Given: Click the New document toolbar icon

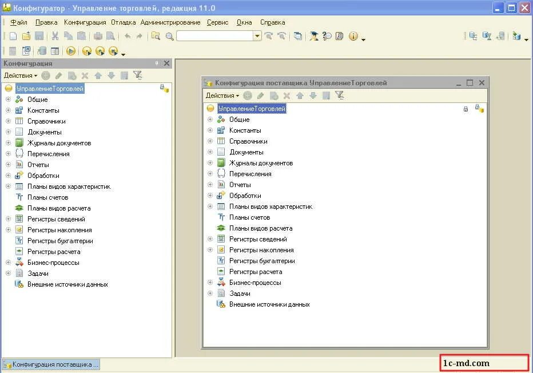Looking at the screenshot, I should (13, 36).
